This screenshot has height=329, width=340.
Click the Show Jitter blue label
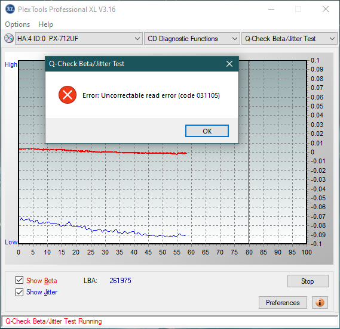[42, 292]
